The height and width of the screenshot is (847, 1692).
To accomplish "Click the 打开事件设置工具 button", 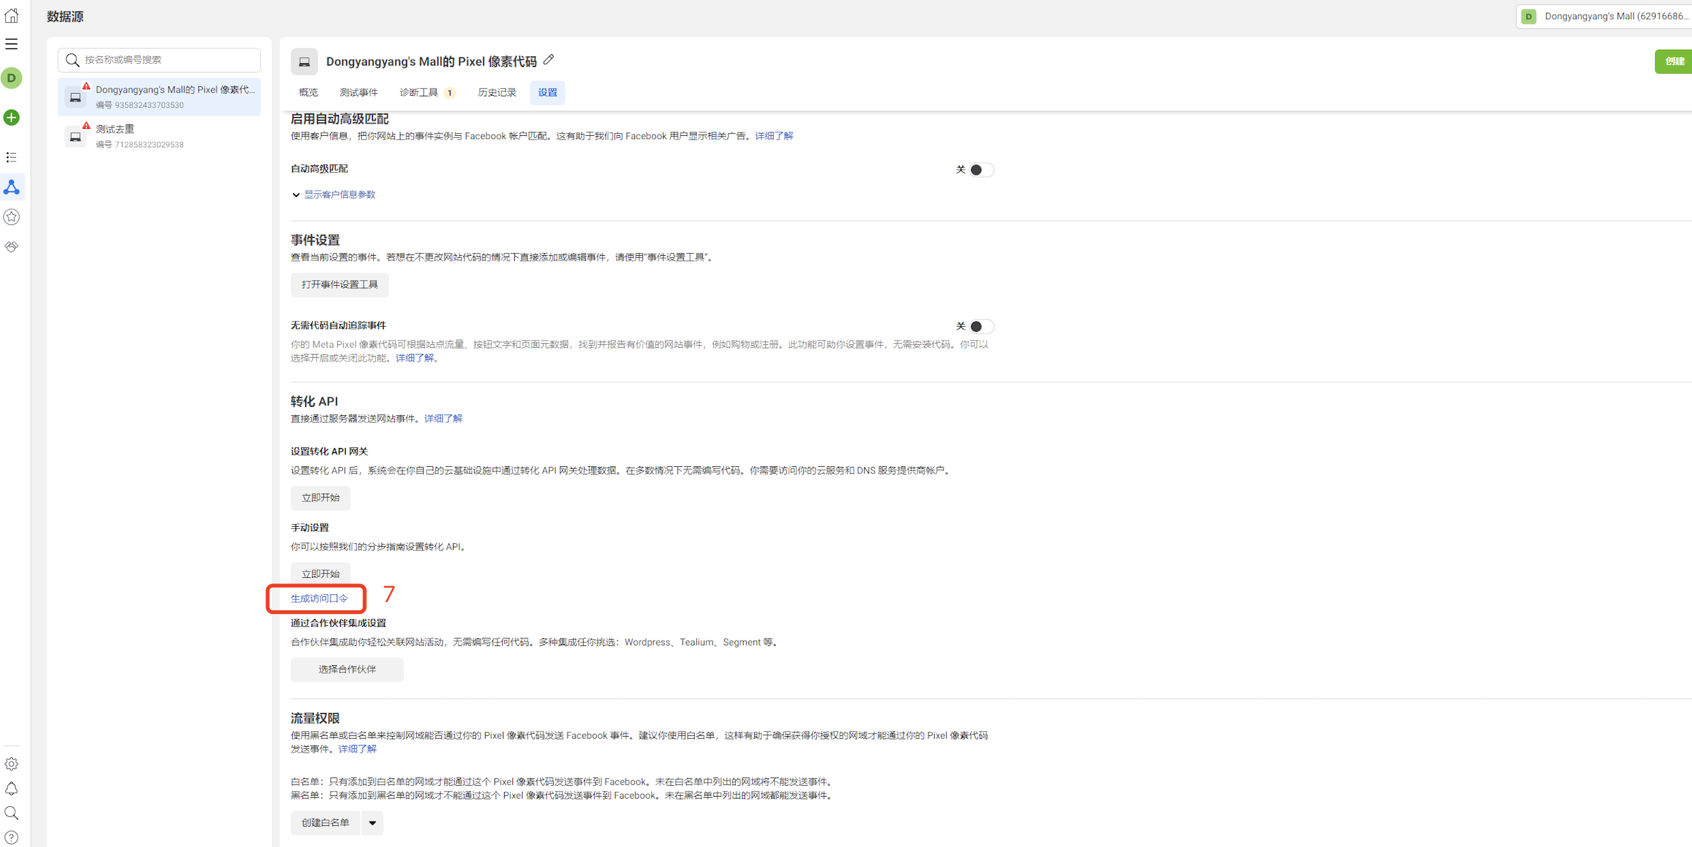I will click(339, 285).
